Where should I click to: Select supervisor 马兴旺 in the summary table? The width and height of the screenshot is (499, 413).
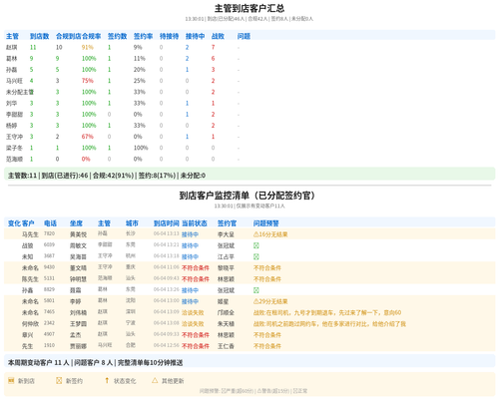click(14, 81)
